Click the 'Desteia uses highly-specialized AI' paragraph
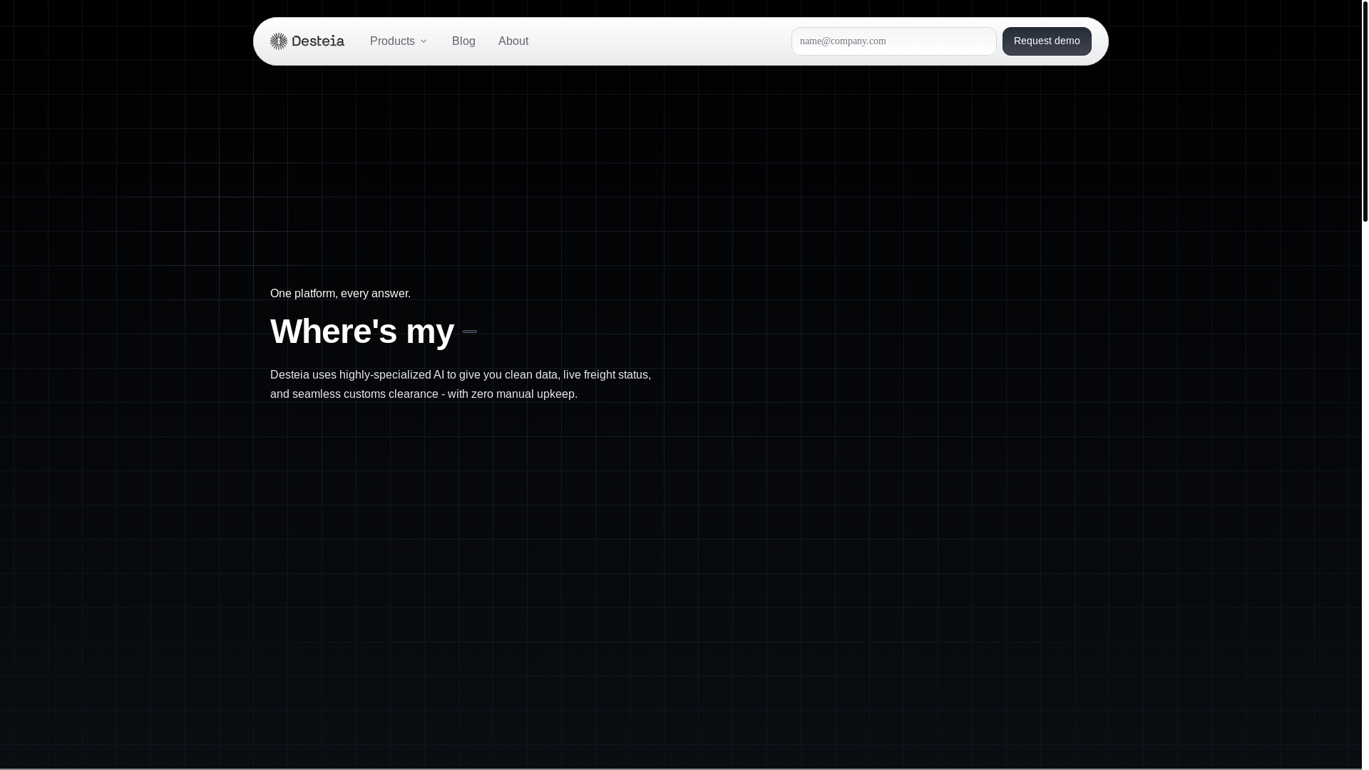Screen dimensions: 1369x770 (x=461, y=384)
